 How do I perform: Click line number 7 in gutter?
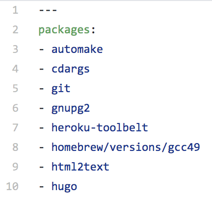coord(15,128)
